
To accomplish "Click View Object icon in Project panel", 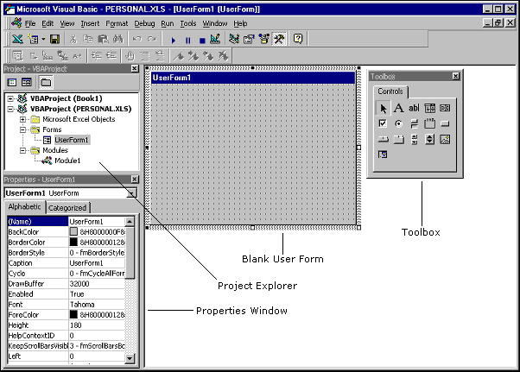I will point(27,82).
